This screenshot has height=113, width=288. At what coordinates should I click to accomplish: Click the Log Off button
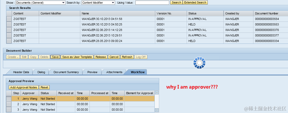tap(141, 57)
